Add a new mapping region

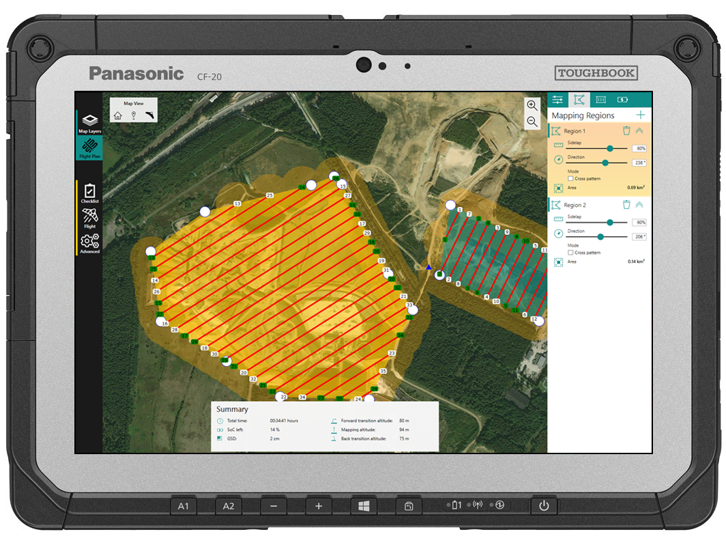click(640, 115)
